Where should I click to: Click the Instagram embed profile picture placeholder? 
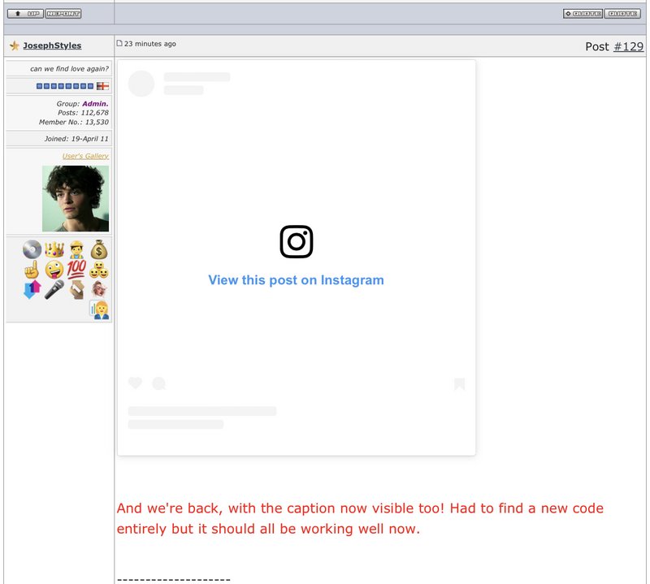141,84
